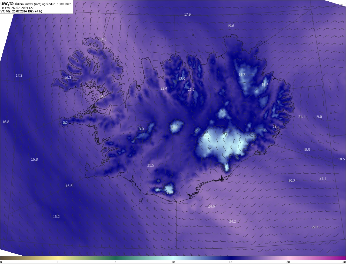Click the VT: Fös. 26.07.2024 19Z line
Screen dimensions: 346x264
(x=21, y=11)
